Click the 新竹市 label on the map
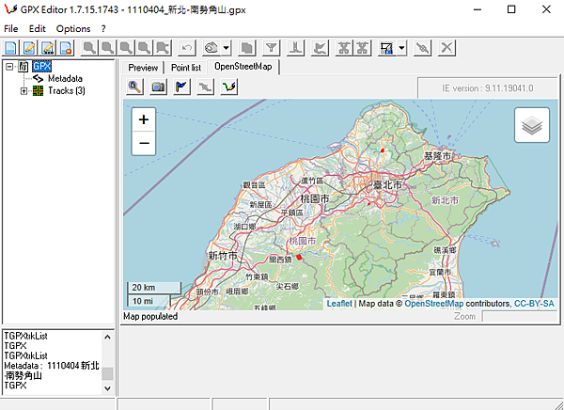Screen dimensions: 564x410 click(x=223, y=256)
